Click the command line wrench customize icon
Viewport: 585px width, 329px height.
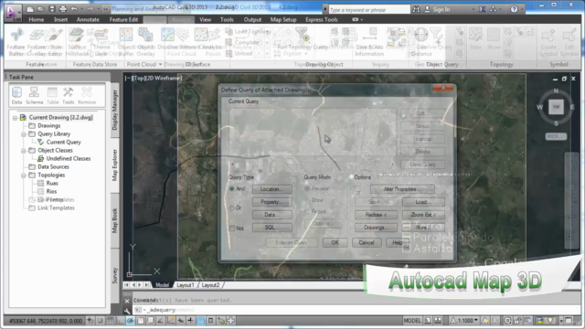[127, 311]
